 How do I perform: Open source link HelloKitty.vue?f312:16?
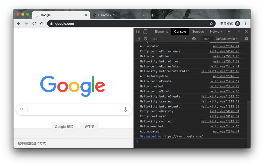[x=220, y=97]
